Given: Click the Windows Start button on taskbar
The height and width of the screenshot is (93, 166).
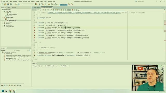Looking at the screenshot, I should click(3, 91).
